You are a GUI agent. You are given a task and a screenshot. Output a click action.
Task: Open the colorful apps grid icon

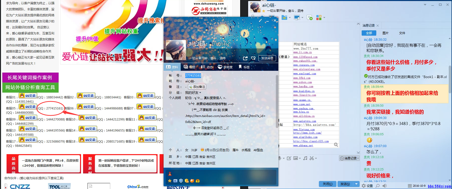(319, 18)
